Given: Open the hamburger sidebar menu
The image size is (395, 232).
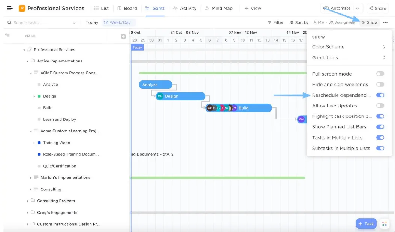Looking at the screenshot, I should [10, 8].
